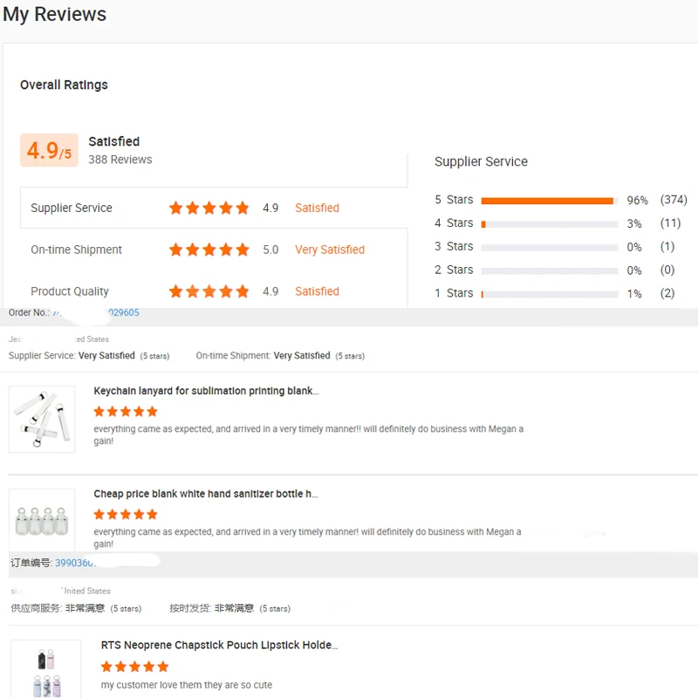Screen dimensions: 698x698
Task: Open the Keychain lanyard for sublimation product title
Action: [x=206, y=391]
